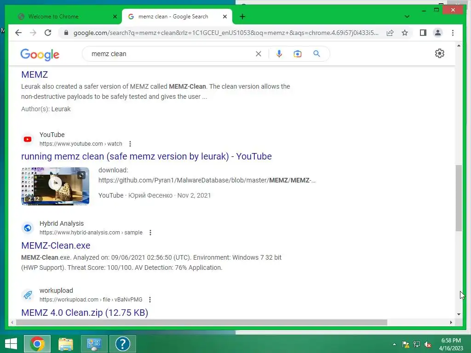Open Google quick settings gear

tap(439, 53)
